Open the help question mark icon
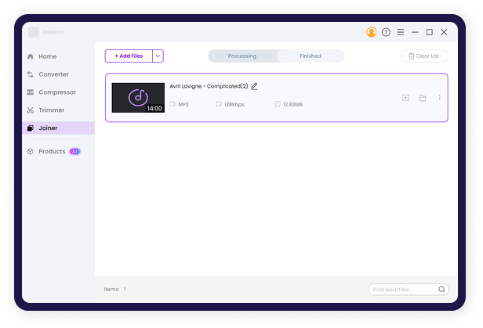483x328 pixels. [386, 32]
